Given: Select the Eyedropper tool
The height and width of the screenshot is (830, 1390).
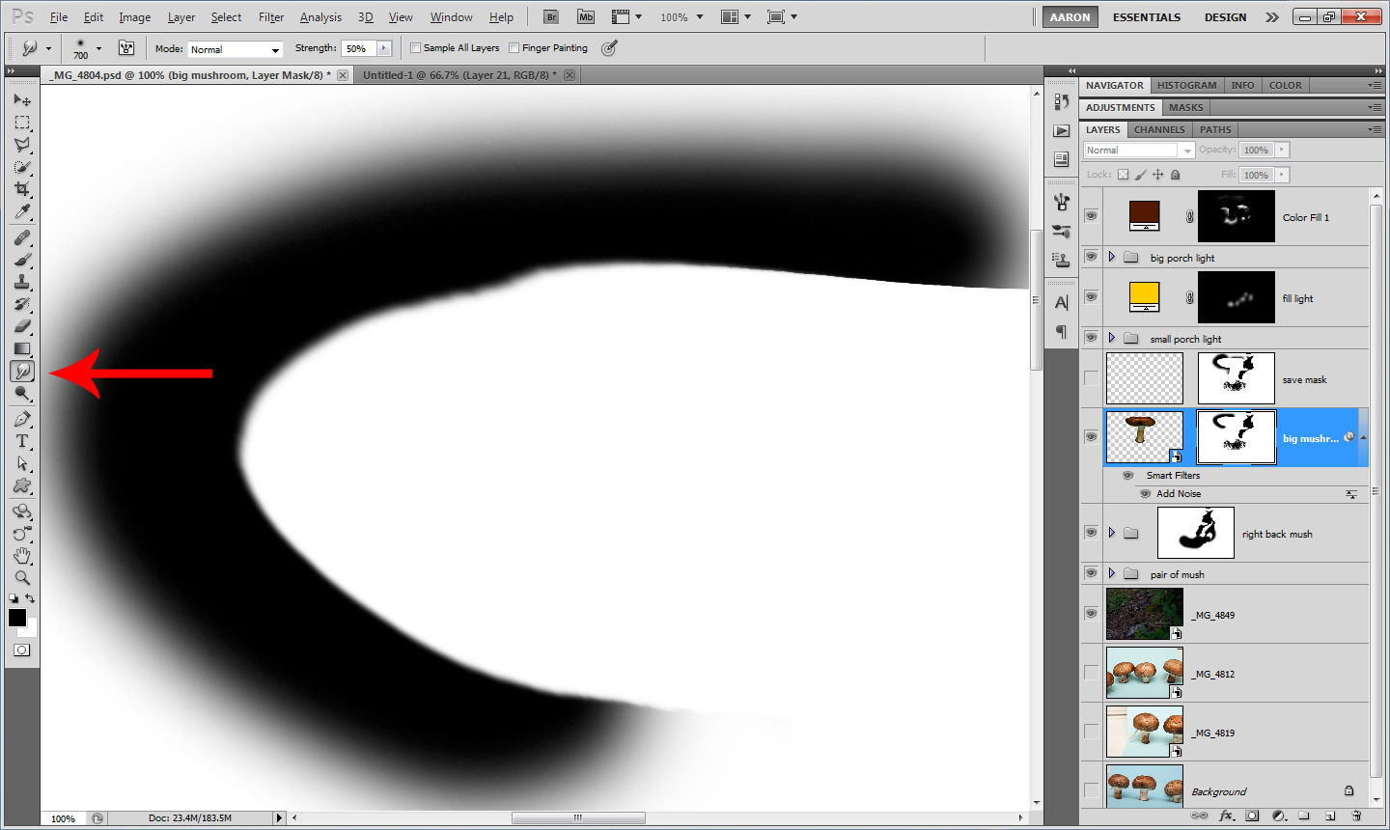Looking at the screenshot, I should (22, 211).
